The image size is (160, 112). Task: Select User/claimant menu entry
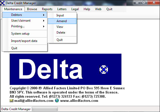click(24, 21)
